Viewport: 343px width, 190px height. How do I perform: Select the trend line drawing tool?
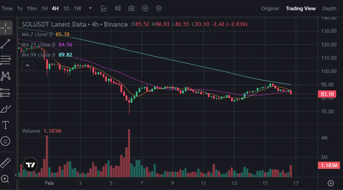pyautogui.click(x=6, y=44)
